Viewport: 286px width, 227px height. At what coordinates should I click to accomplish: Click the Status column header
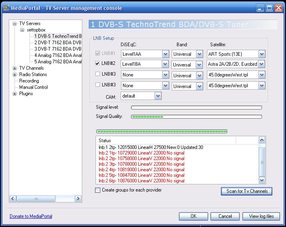click(x=166, y=141)
